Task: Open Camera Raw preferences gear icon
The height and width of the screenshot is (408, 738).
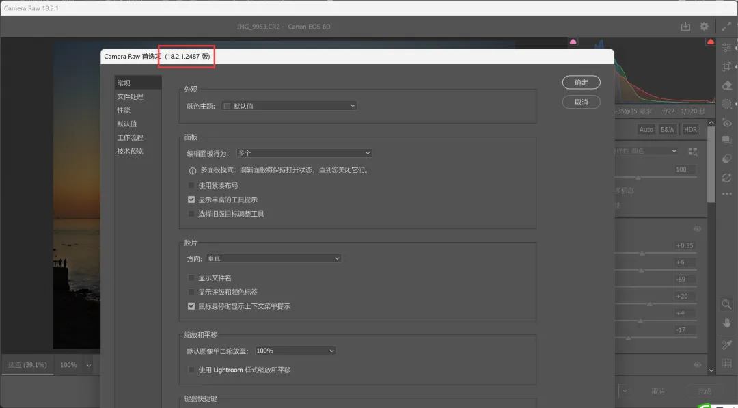Action: pos(704,27)
